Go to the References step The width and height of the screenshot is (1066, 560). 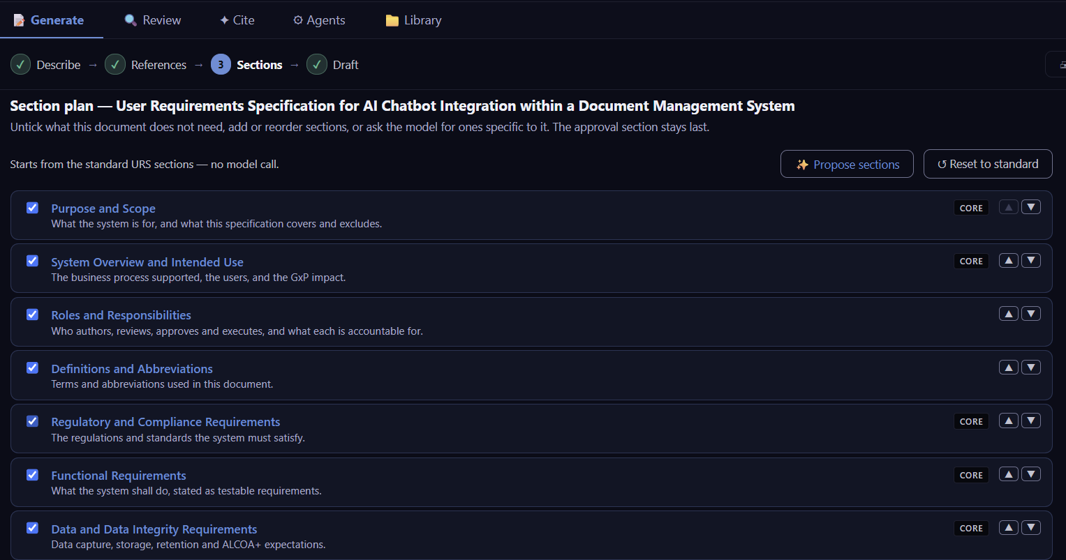pos(158,65)
